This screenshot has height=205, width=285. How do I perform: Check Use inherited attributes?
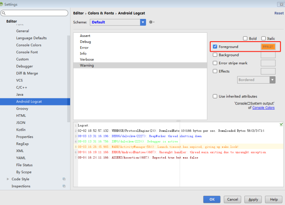[215, 96]
